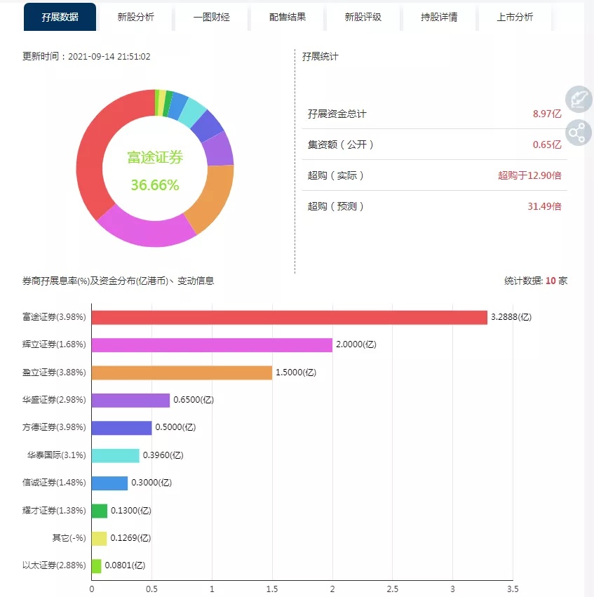Click the 以太证券(2.88%) axis label
The image size is (594, 597).
[x=54, y=565]
